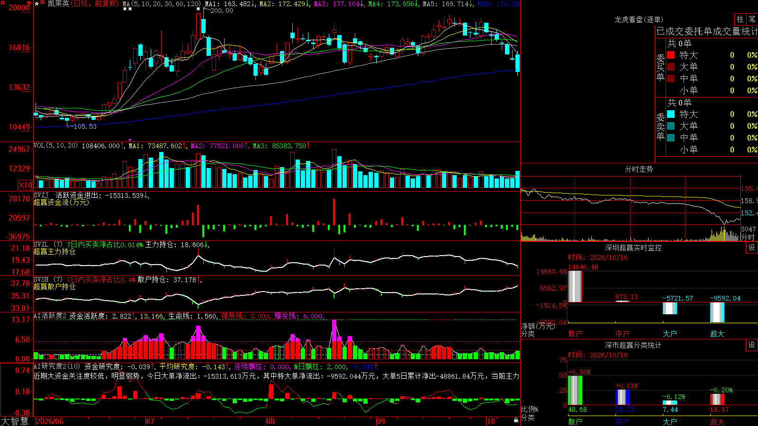The height and width of the screenshot is (426, 758).
Task: Switch 龙虎看盘 to 笔 tick view
Action: pos(752,19)
